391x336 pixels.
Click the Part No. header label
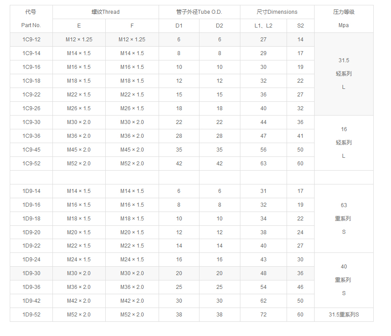point(31,26)
